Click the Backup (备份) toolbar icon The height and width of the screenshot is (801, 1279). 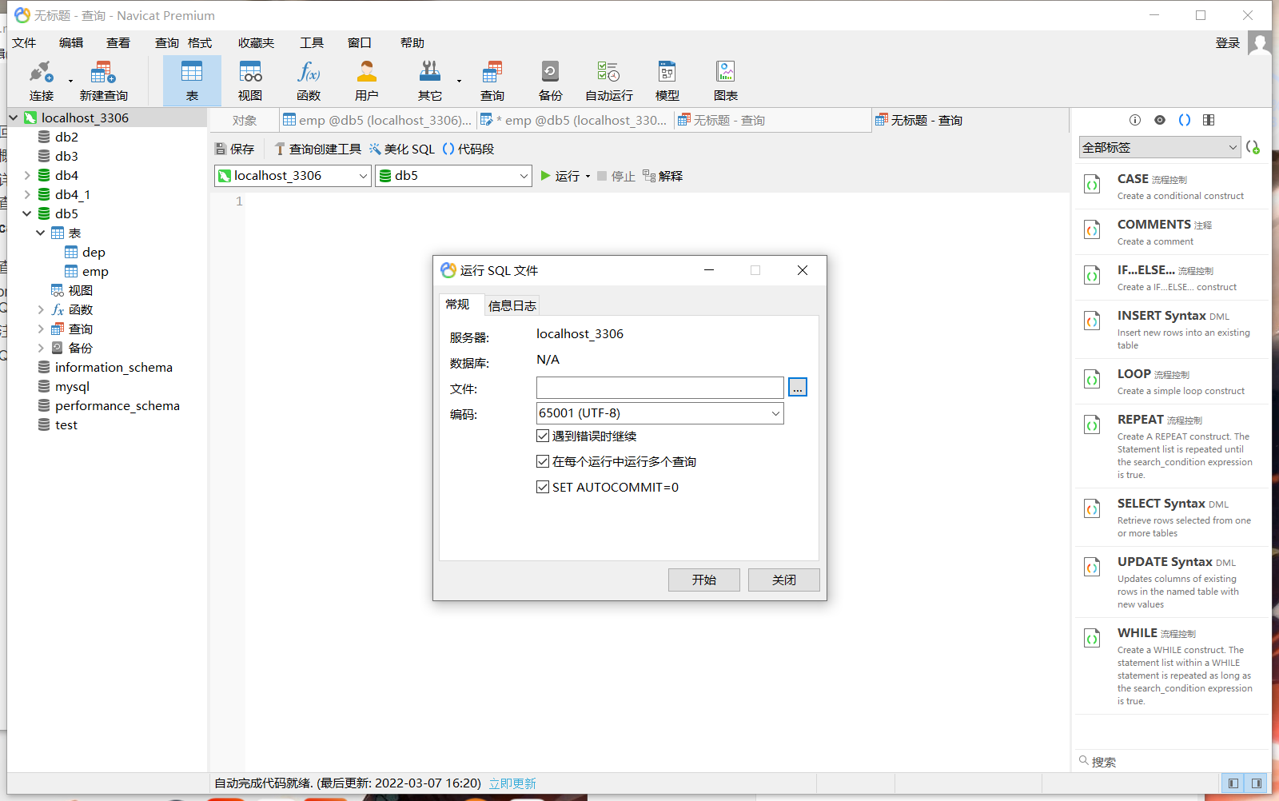click(550, 81)
